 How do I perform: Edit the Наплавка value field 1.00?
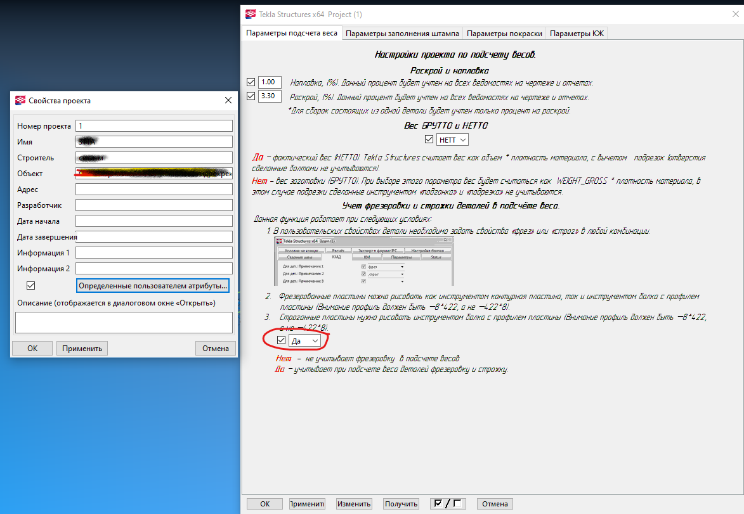(x=270, y=82)
